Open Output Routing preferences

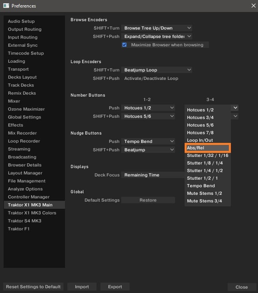(34, 29)
